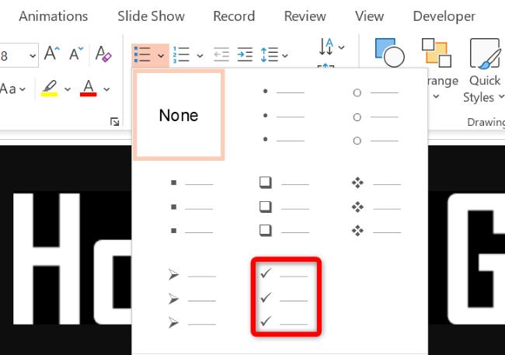The width and height of the screenshot is (505, 355).
Task: Click Increase Font Size icon
Action: click(x=52, y=53)
